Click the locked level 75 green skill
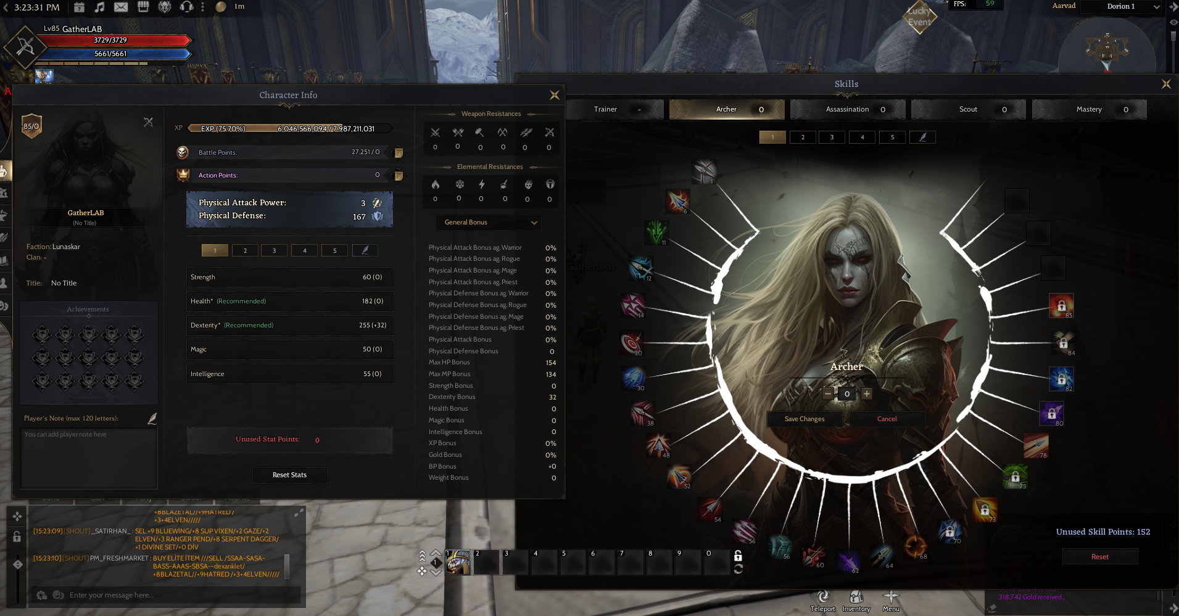 tap(1015, 476)
